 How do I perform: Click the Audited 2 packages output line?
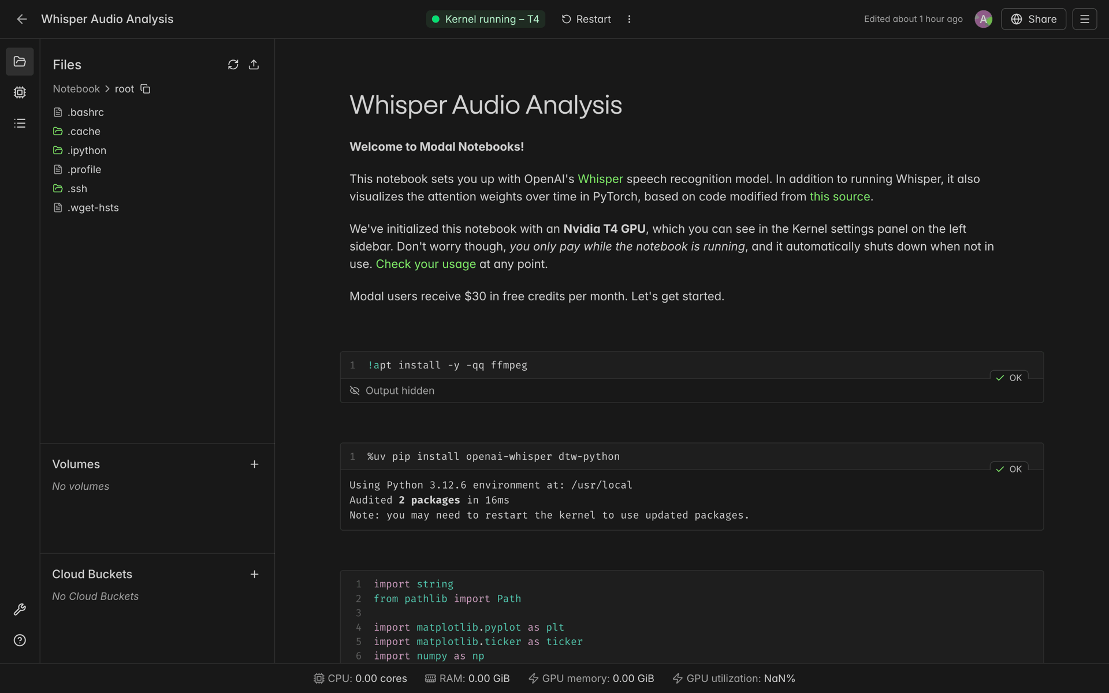(x=429, y=500)
